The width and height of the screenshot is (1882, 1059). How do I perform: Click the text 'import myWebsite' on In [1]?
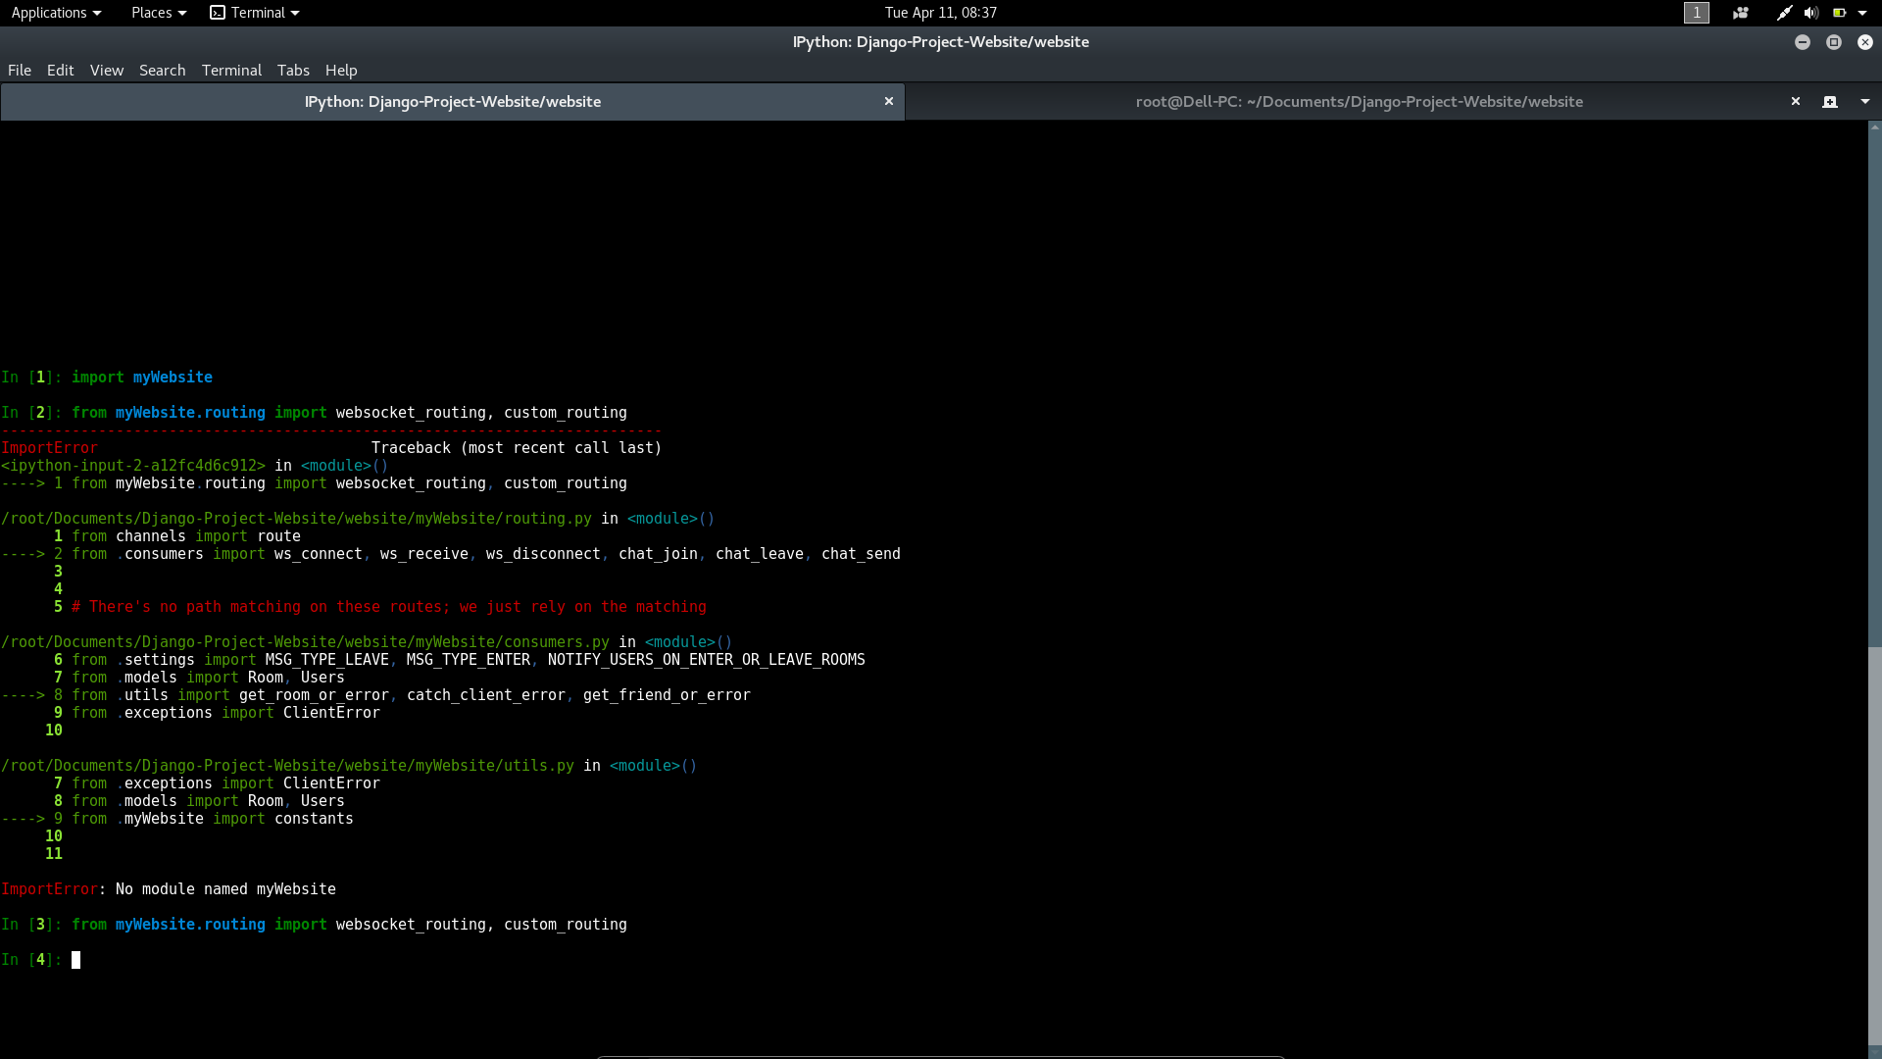pos(142,378)
